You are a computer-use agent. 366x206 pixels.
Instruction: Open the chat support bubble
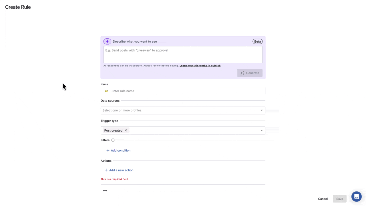click(356, 197)
